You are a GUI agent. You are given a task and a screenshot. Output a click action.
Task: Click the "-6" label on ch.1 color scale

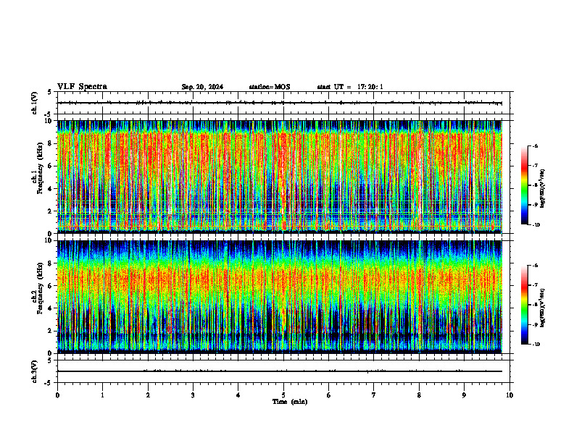[x=536, y=145]
